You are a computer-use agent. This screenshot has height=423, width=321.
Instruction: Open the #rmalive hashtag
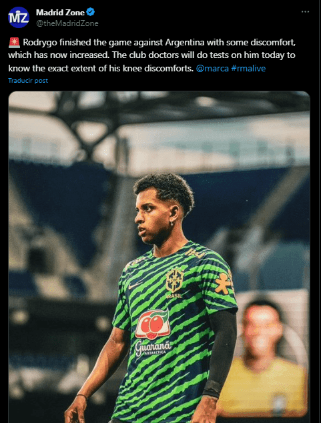[248, 68]
